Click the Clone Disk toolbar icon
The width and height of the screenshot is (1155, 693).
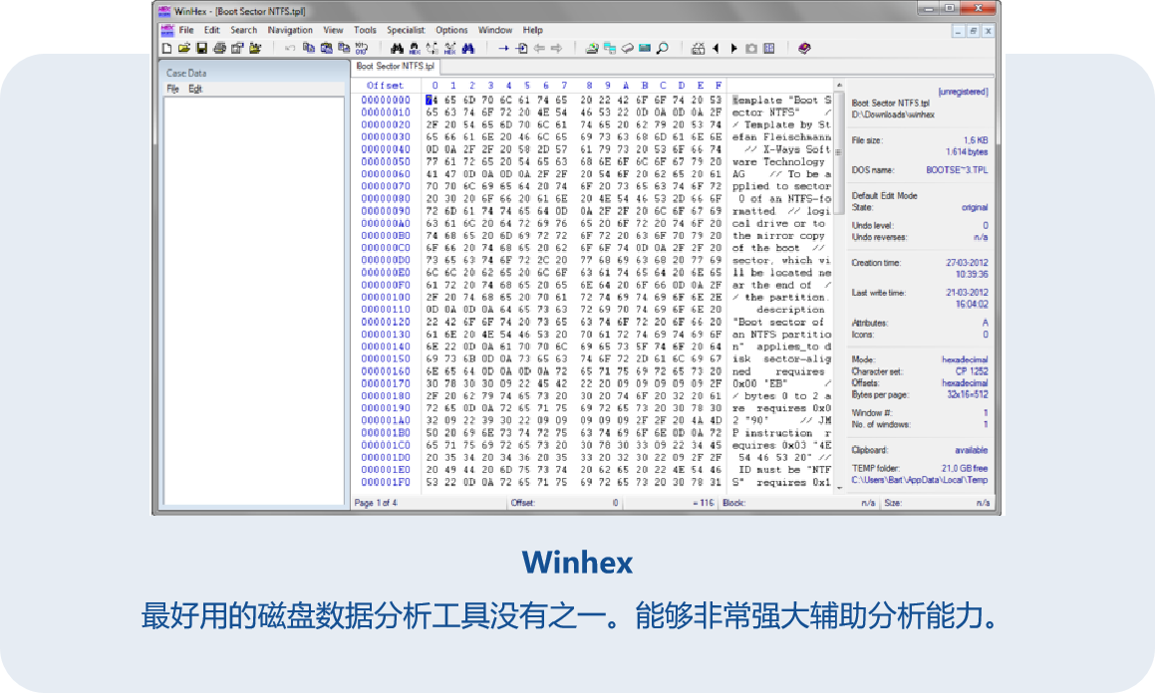coord(609,49)
